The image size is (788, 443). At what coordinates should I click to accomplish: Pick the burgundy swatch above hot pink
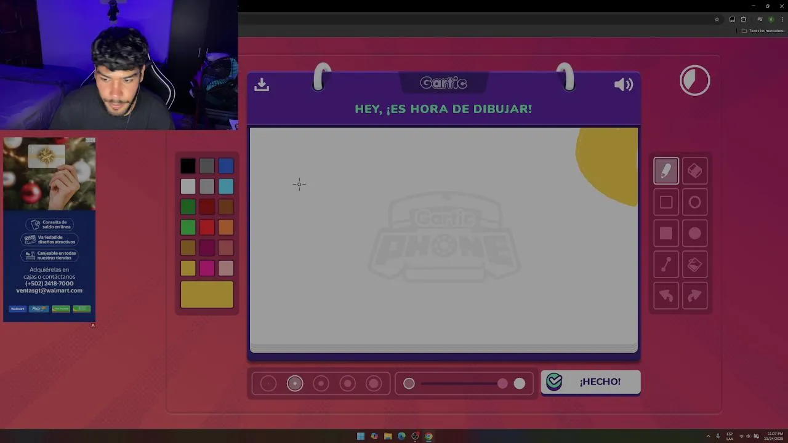click(x=207, y=248)
